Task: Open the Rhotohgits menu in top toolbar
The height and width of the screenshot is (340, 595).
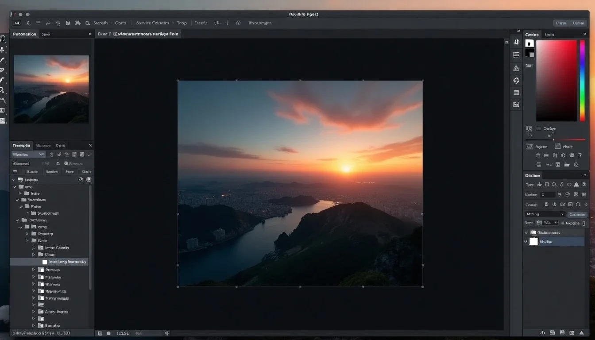Action: pos(260,23)
